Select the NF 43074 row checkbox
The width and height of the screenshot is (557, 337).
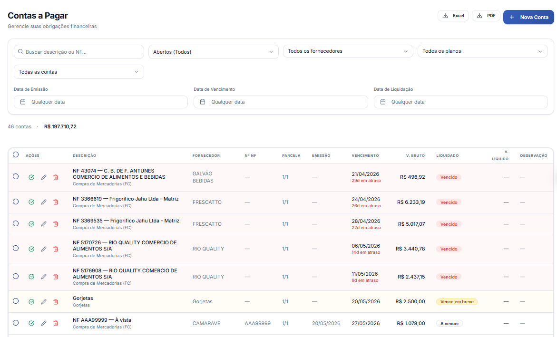16,176
